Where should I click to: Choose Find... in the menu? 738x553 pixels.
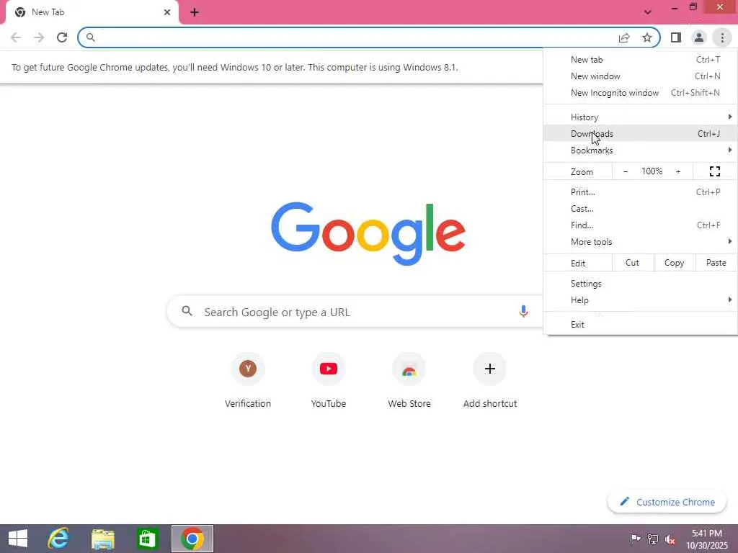(640, 225)
